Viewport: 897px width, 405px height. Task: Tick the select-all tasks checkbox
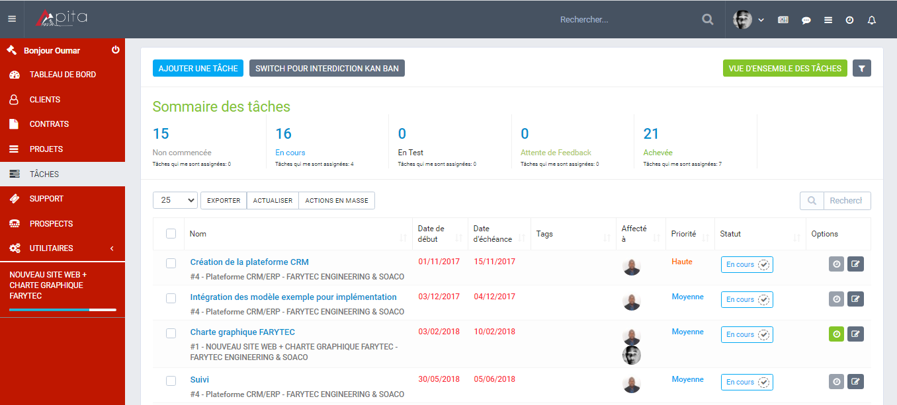coord(171,233)
